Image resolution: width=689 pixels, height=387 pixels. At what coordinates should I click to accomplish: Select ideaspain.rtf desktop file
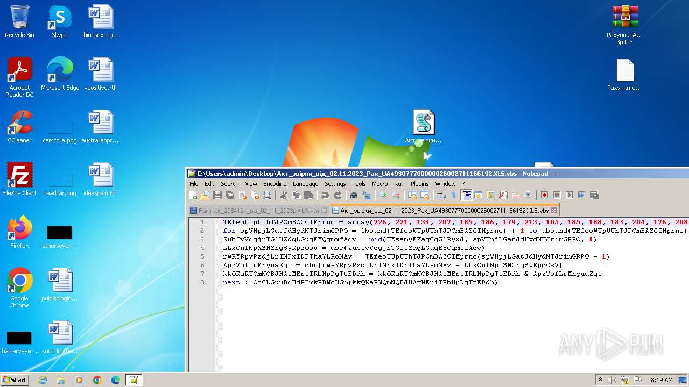pyautogui.click(x=100, y=180)
